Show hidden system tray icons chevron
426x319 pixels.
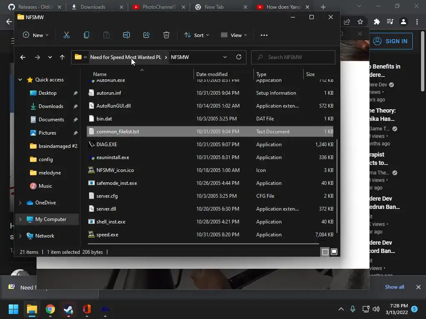pyautogui.click(x=341, y=309)
